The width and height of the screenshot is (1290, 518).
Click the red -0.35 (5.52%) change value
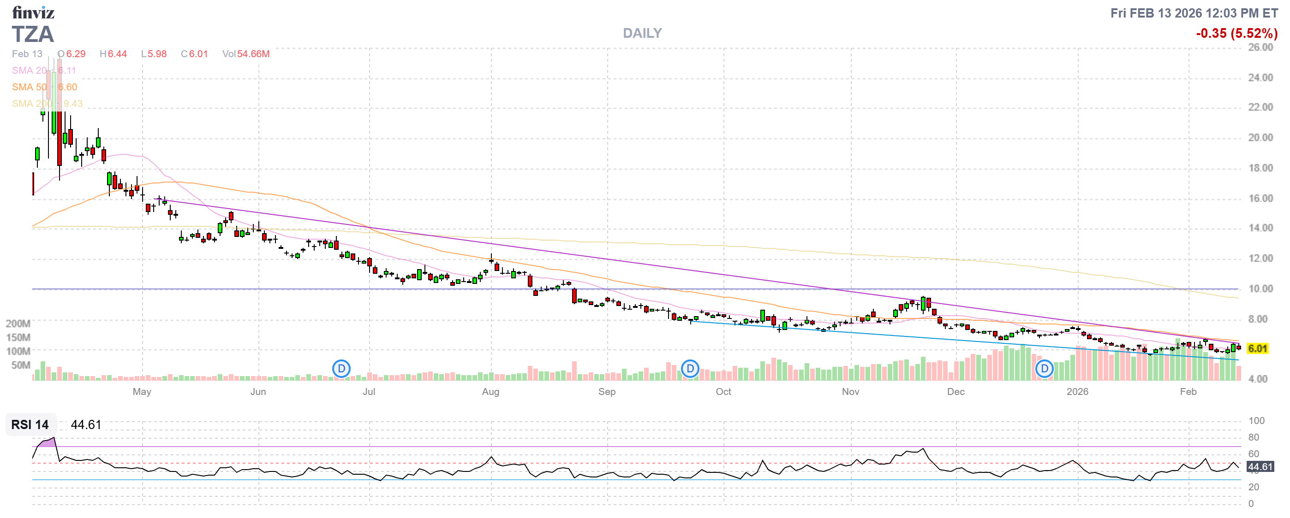click(1236, 33)
